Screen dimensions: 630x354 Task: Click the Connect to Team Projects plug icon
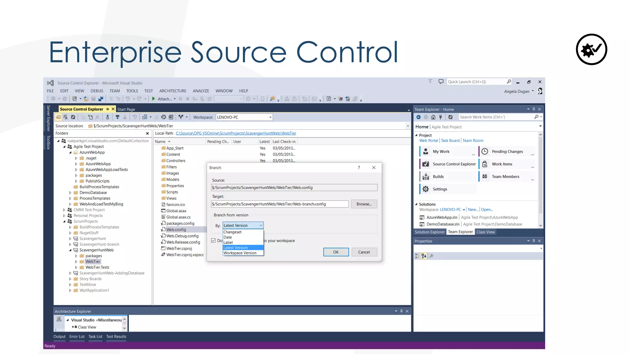pyautogui.click(x=441, y=117)
